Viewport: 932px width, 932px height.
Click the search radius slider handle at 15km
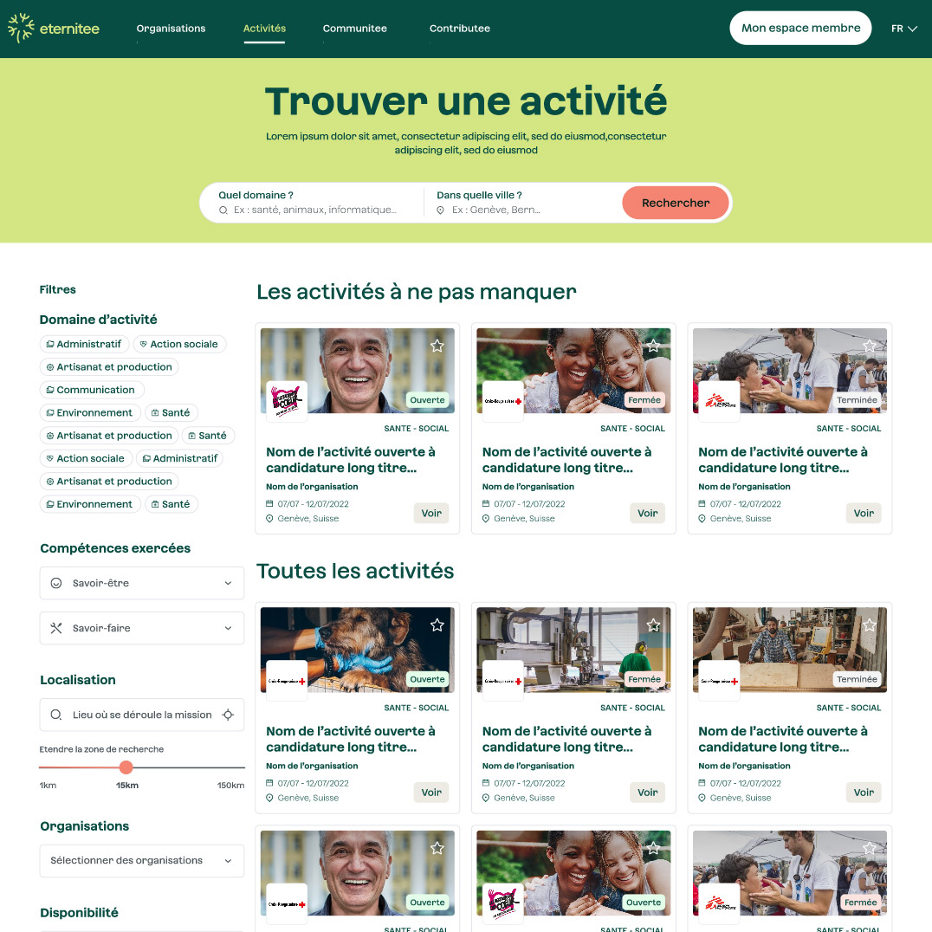tap(126, 767)
